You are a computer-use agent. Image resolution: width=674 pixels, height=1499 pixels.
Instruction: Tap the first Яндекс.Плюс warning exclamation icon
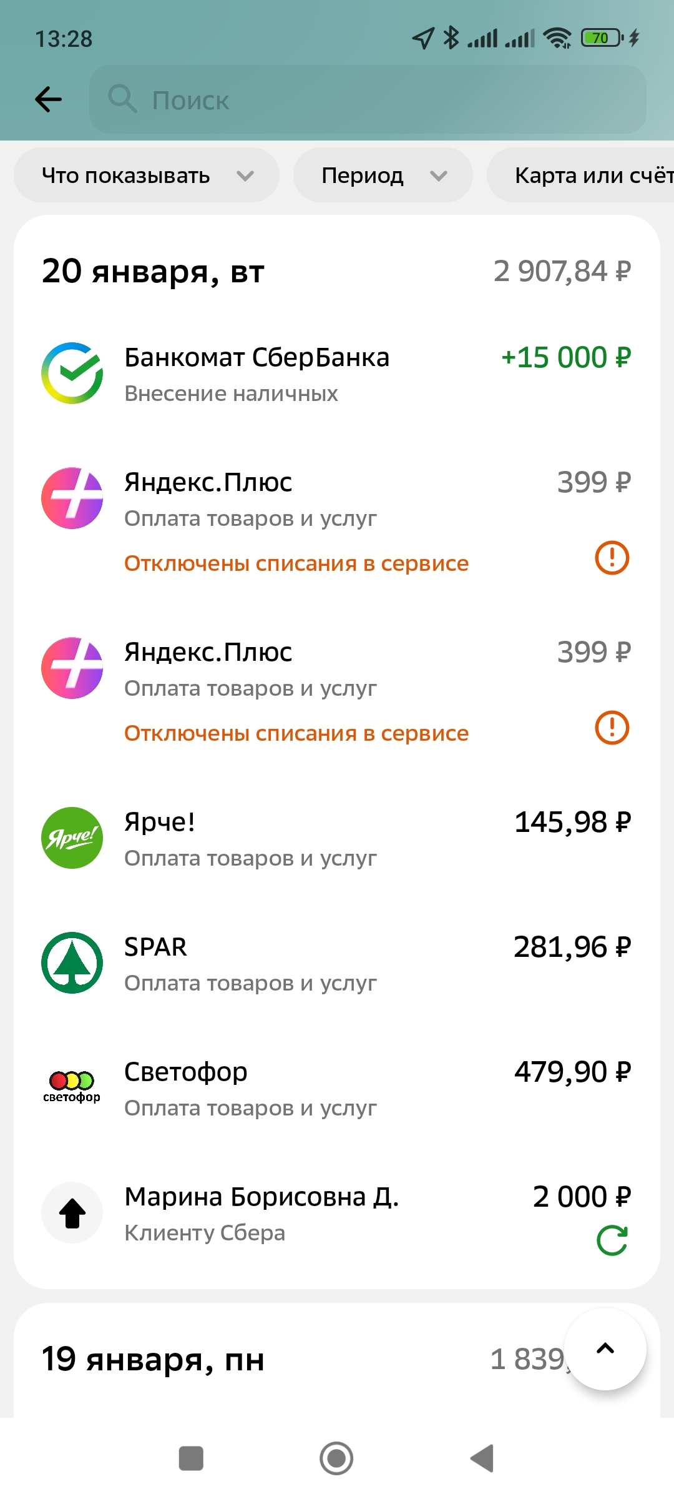tap(612, 558)
